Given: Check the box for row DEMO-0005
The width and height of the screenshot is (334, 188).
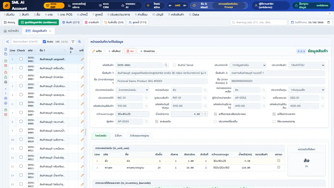Looking at the screenshot, I should [x=21, y=95].
